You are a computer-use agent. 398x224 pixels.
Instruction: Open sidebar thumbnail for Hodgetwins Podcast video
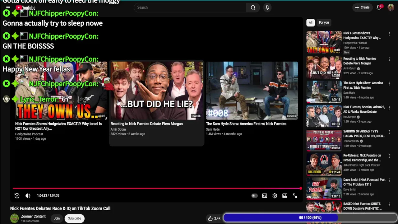coord(324,42)
